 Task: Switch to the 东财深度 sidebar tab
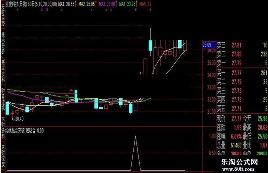[x=3, y=156]
